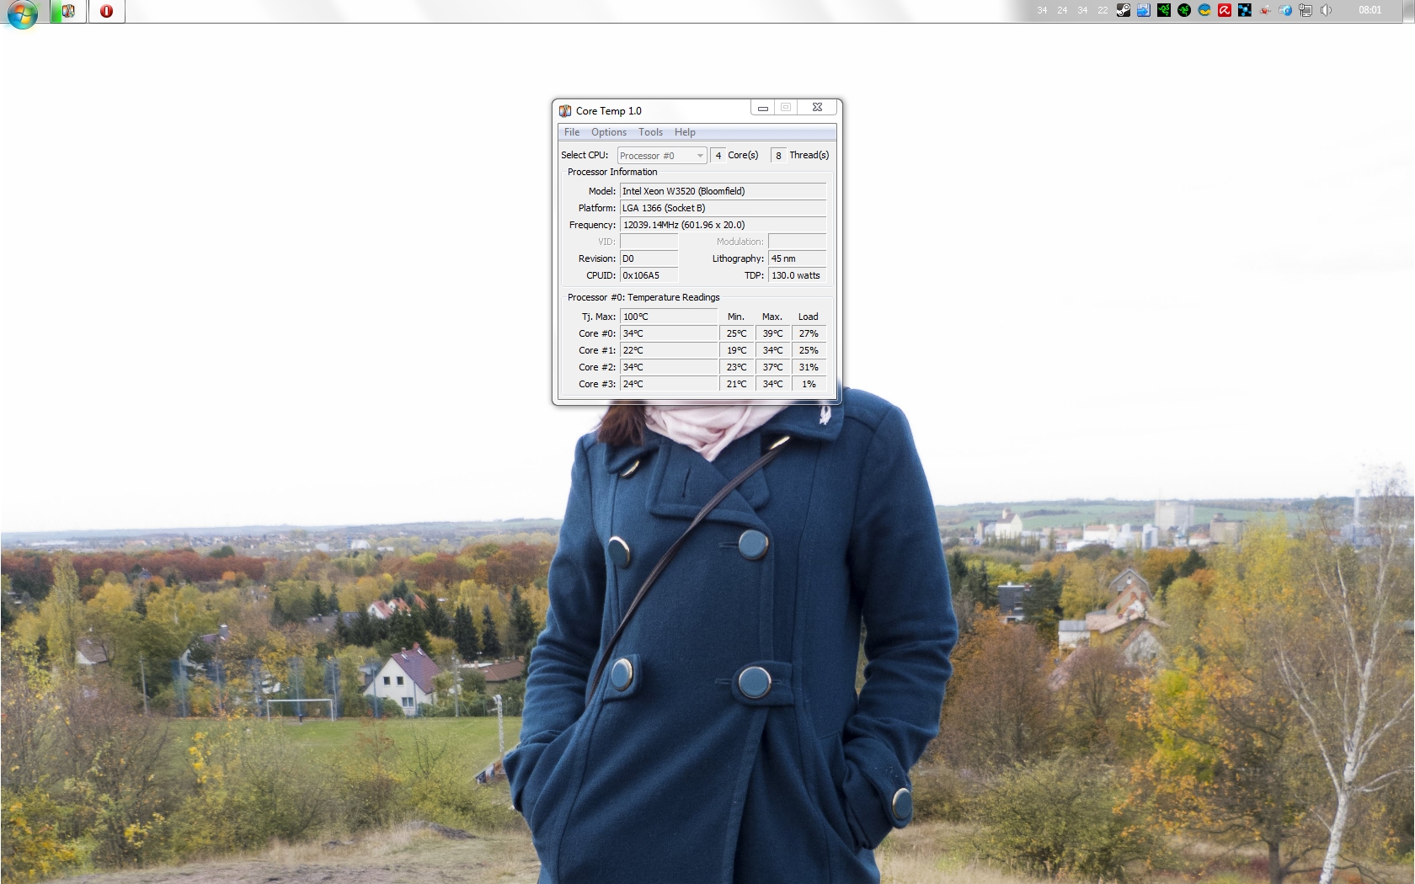The image size is (1415, 884).
Task: Click the Core #2 load value 31%
Action: pyautogui.click(x=809, y=367)
